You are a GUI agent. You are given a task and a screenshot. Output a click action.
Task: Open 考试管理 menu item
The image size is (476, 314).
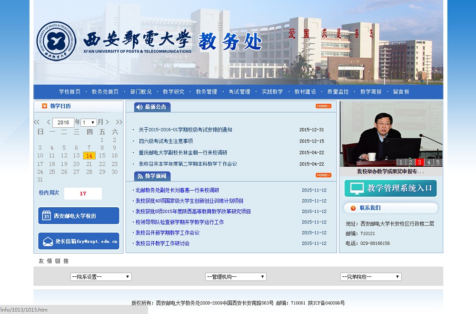tap(239, 92)
